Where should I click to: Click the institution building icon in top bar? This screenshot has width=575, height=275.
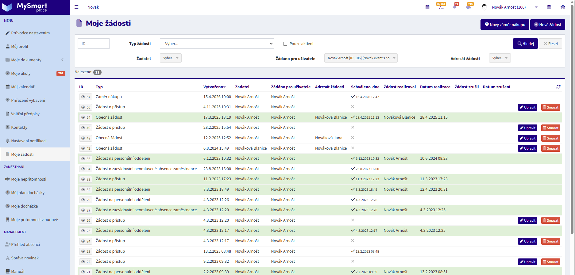(549, 7)
